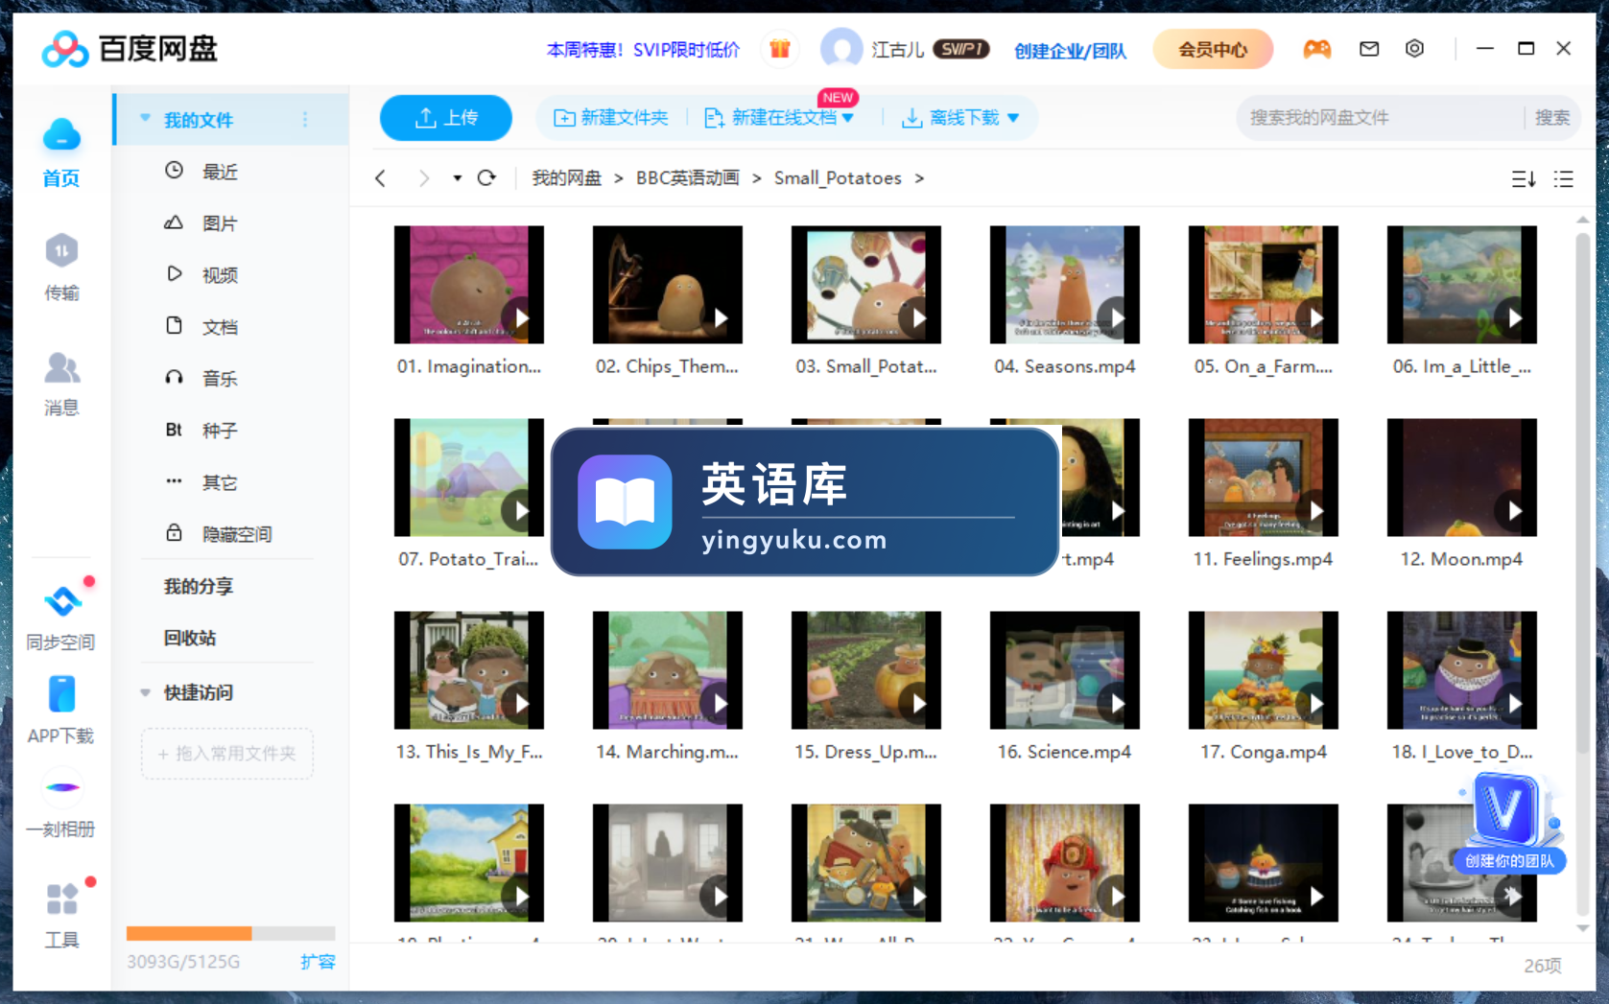
Task: Select 12. Moon.mp4 thumbnail
Action: coord(1462,478)
